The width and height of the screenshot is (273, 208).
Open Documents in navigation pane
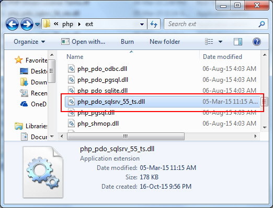click(39, 137)
